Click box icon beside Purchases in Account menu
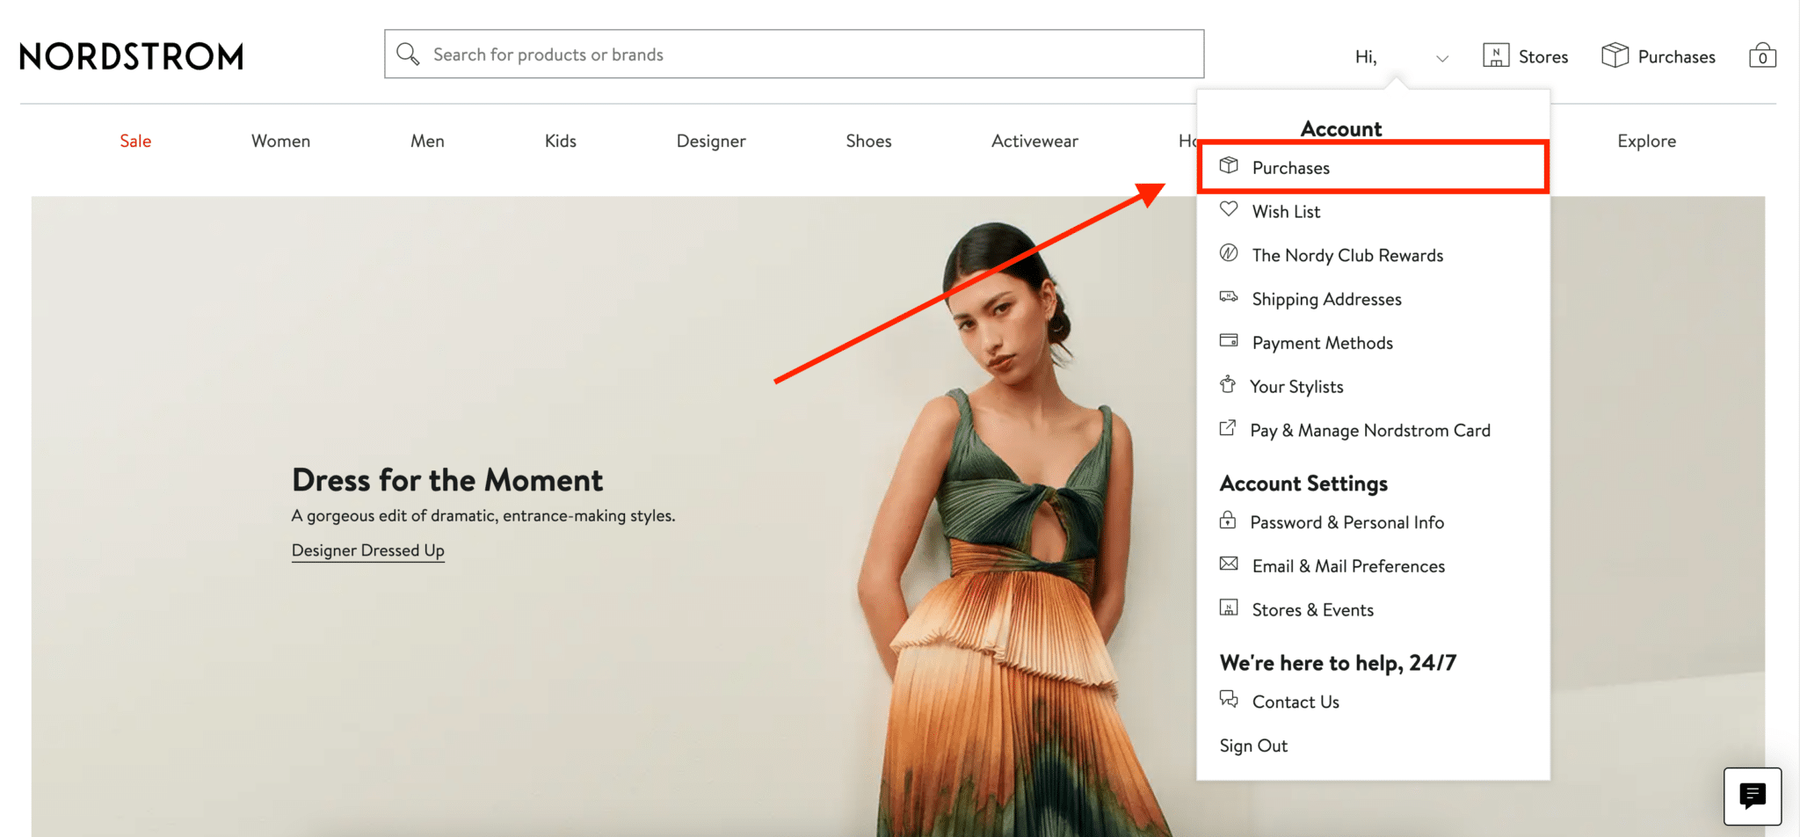 tap(1229, 166)
